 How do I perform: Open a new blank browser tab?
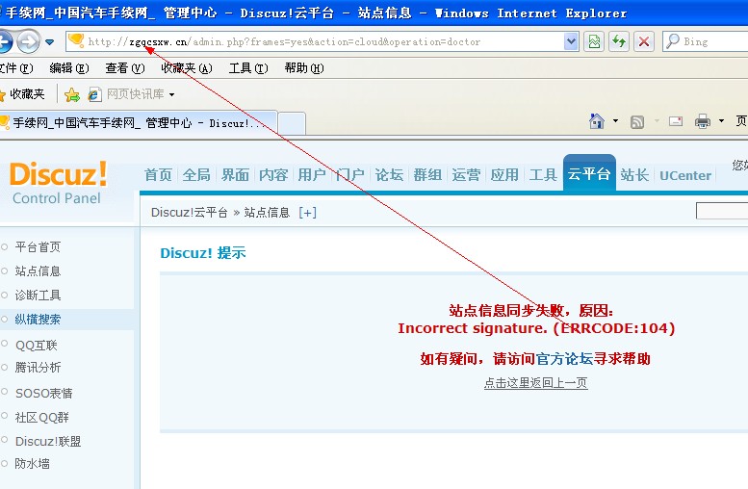(292, 124)
